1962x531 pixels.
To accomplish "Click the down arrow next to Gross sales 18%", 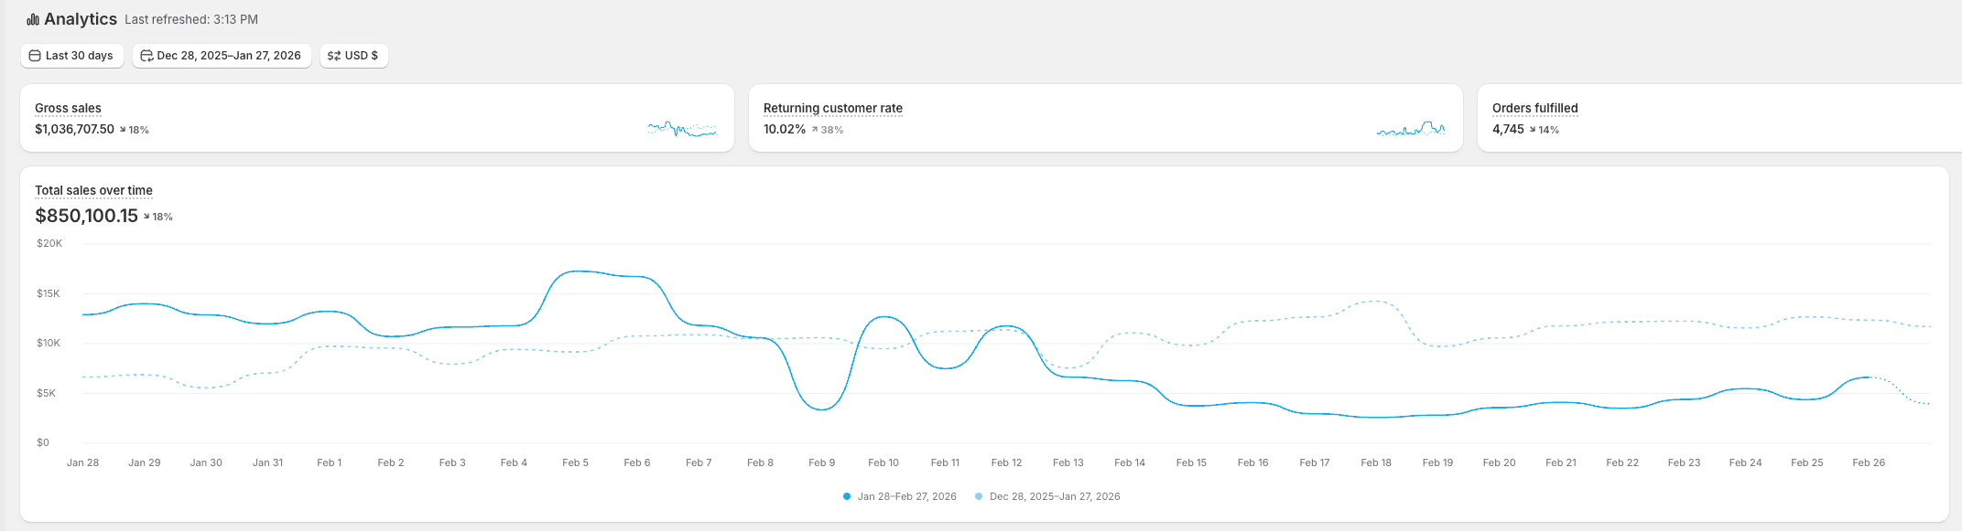I will point(123,130).
